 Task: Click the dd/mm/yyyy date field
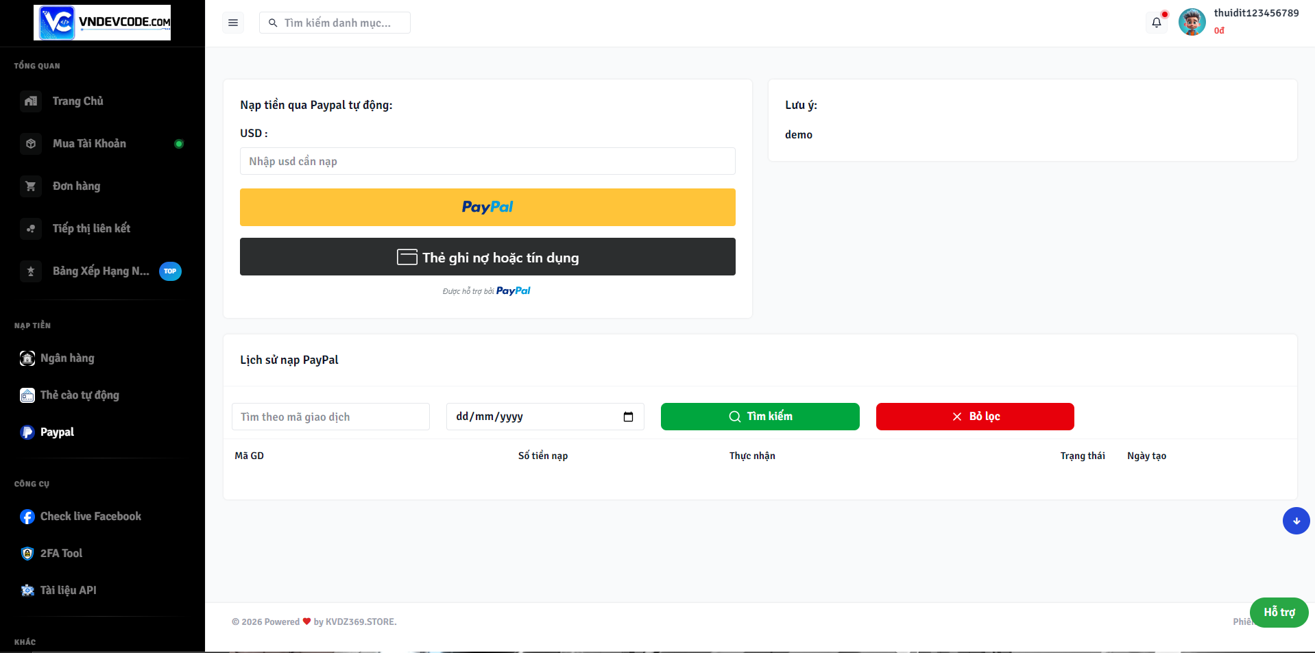[545, 417]
